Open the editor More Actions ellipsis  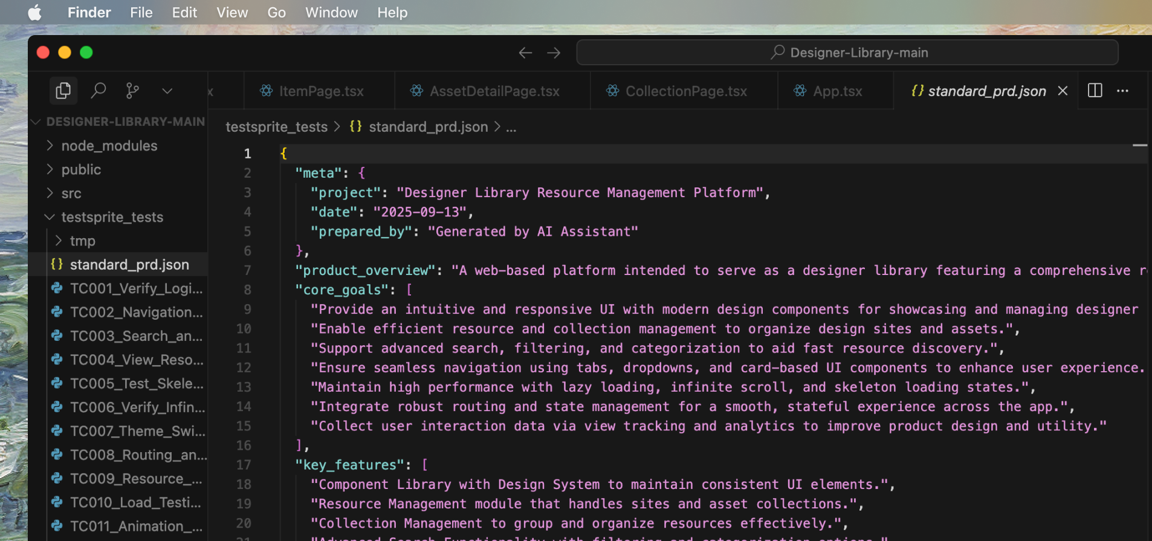coord(1122,91)
